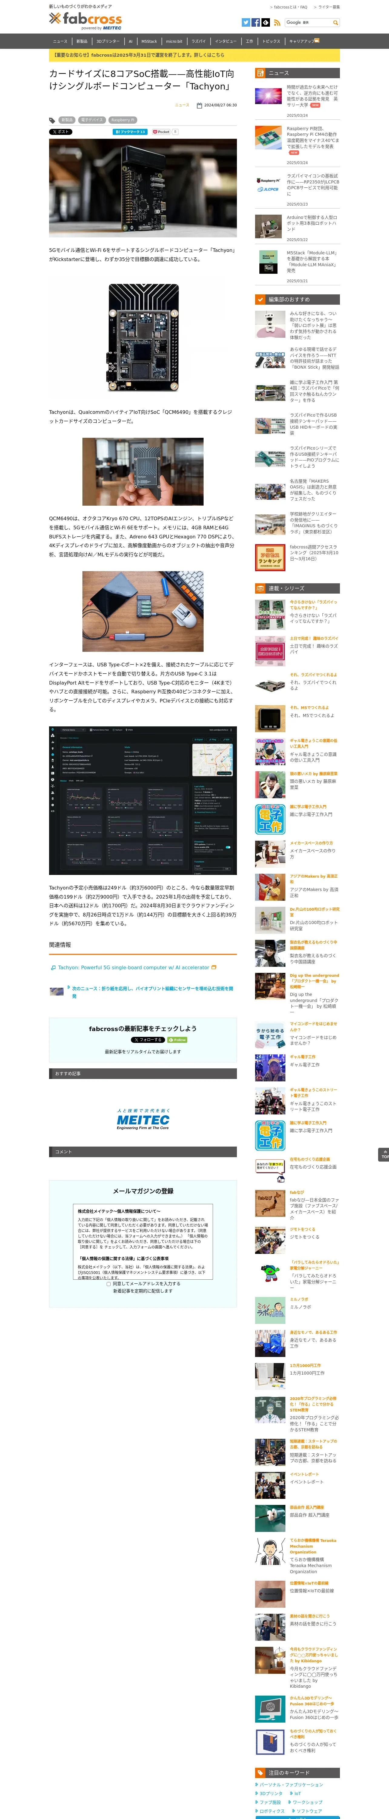This screenshot has height=1819, width=389.
Task: Click the X フォローする button
Action: pyautogui.click(x=148, y=1040)
